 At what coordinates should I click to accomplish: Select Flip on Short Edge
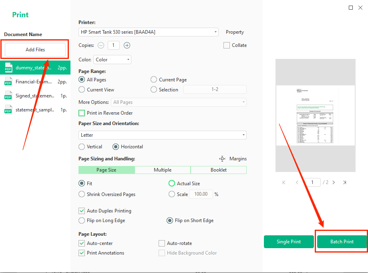click(170, 220)
